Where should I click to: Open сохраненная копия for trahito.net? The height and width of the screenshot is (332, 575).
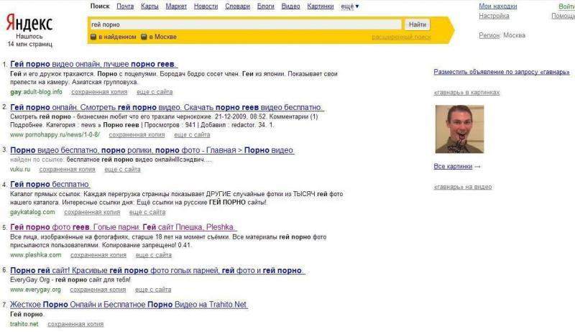pyautogui.click(x=75, y=324)
